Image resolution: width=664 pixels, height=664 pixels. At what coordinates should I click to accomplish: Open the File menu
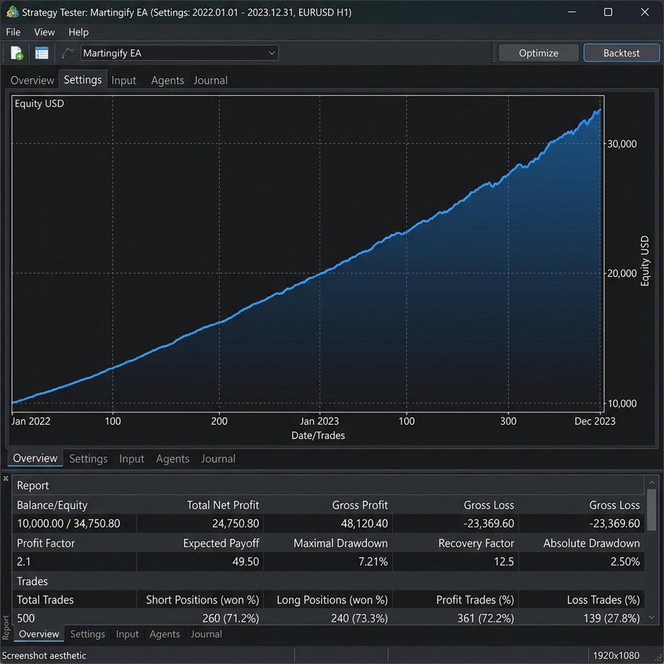point(13,32)
